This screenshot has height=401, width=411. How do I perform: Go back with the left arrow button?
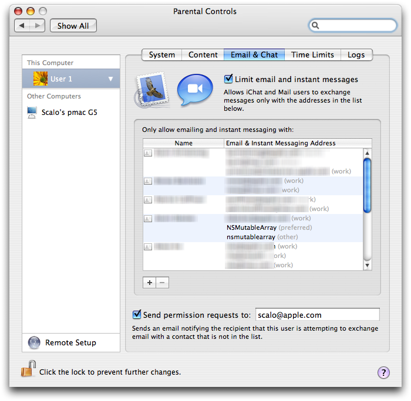point(22,25)
